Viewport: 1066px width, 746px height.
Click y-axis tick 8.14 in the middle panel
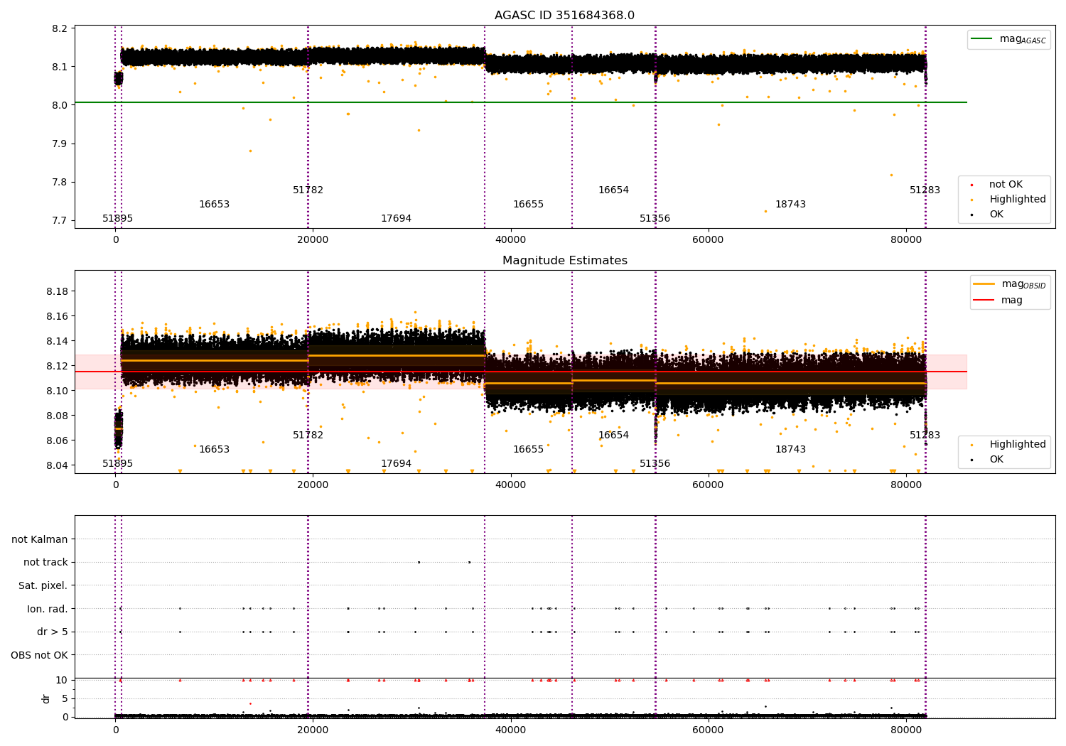point(57,341)
